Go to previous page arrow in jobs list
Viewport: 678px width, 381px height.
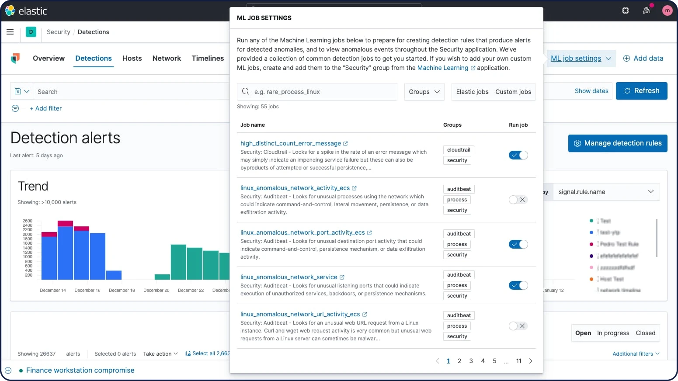click(x=438, y=361)
